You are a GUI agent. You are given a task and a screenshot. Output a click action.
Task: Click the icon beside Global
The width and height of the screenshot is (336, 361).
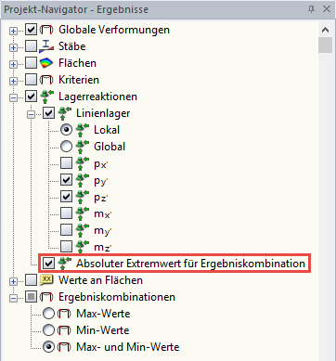(x=83, y=147)
